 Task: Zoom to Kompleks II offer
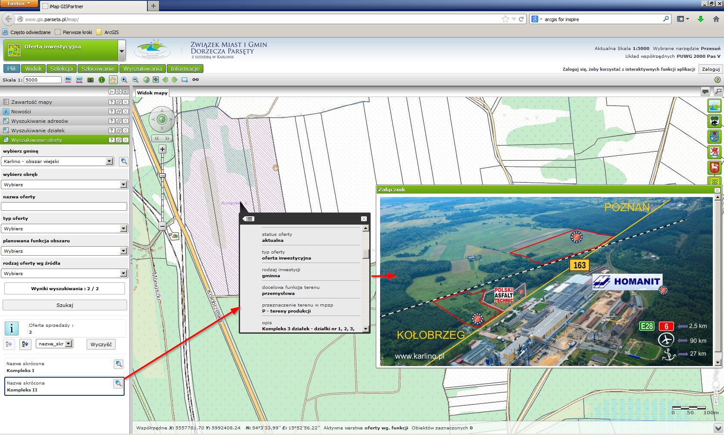pyautogui.click(x=118, y=383)
